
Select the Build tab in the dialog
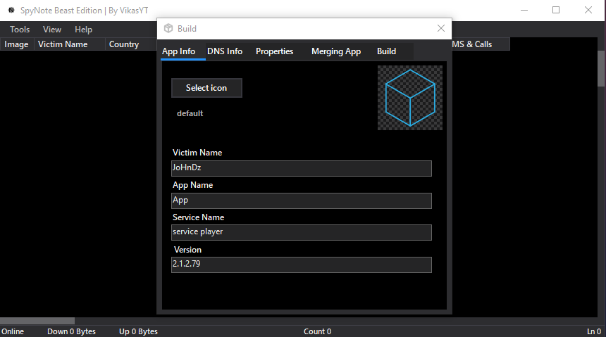[x=386, y=51]
